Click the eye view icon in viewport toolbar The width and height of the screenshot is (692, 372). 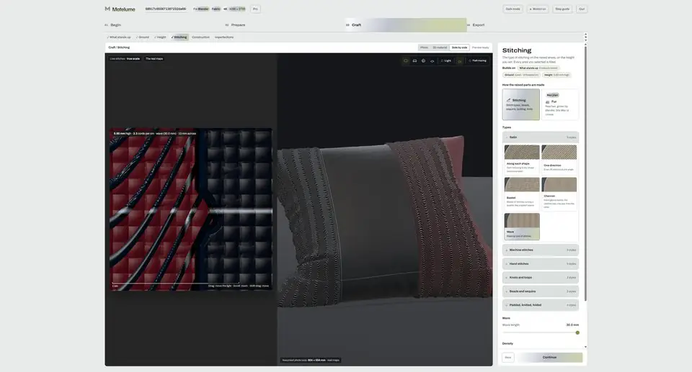[432, 61]
